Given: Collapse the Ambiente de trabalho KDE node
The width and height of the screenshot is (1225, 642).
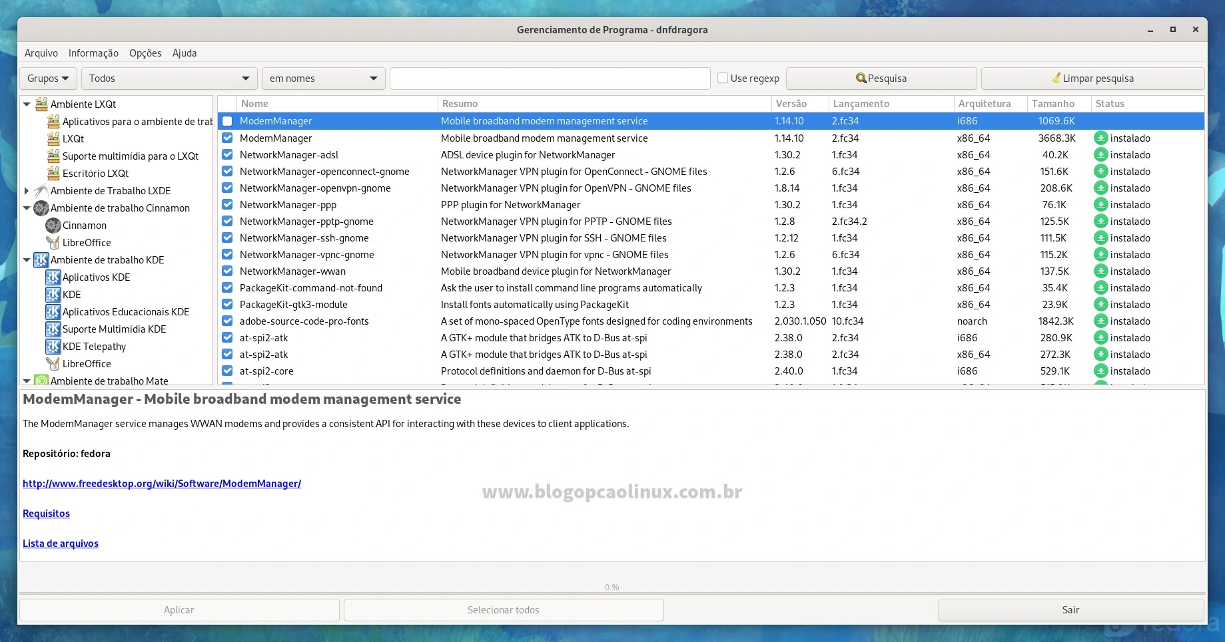Looking at the screenshot, I should point(27,259).
